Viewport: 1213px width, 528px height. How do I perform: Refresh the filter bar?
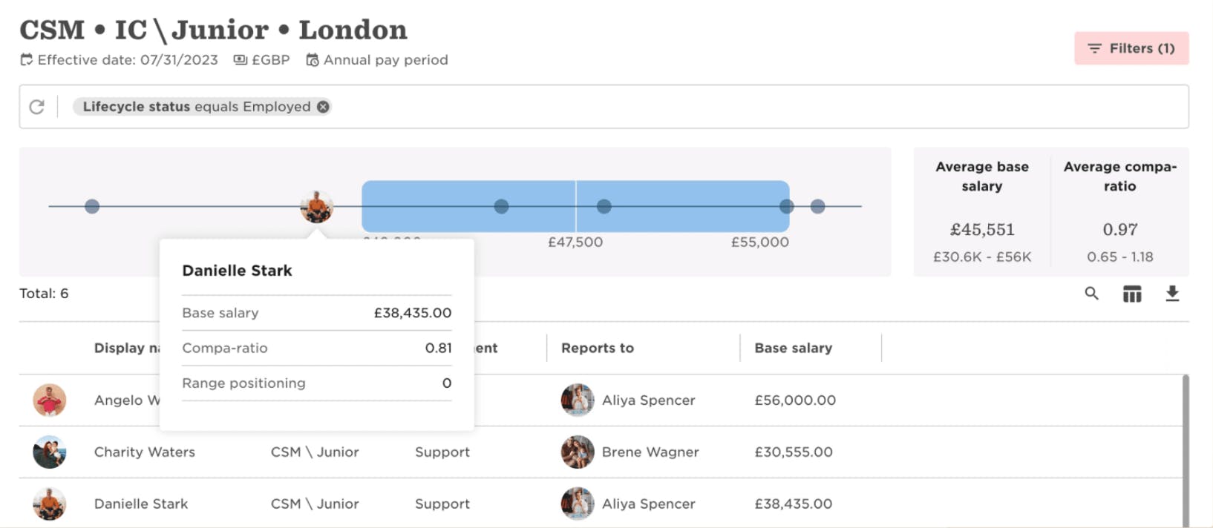tap(37, 106)
